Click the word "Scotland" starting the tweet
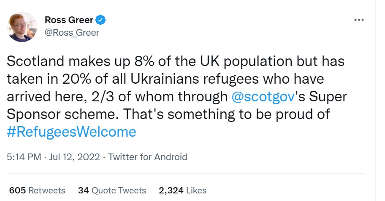The width and height of the screenshot is (385, 201). [x=35, y=62]
